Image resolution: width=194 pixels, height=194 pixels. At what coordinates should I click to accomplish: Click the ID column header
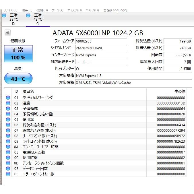(x=16, y=92)
